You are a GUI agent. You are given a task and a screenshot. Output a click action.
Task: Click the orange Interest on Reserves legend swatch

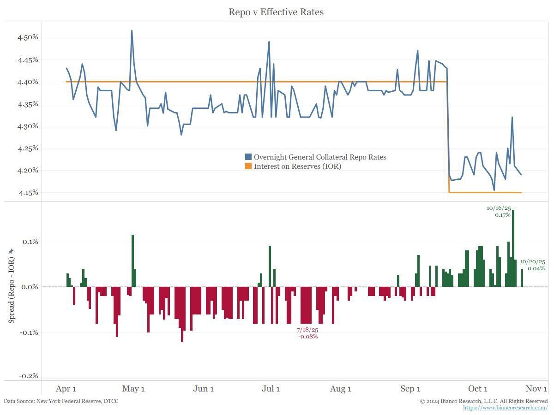pos(248,166)
